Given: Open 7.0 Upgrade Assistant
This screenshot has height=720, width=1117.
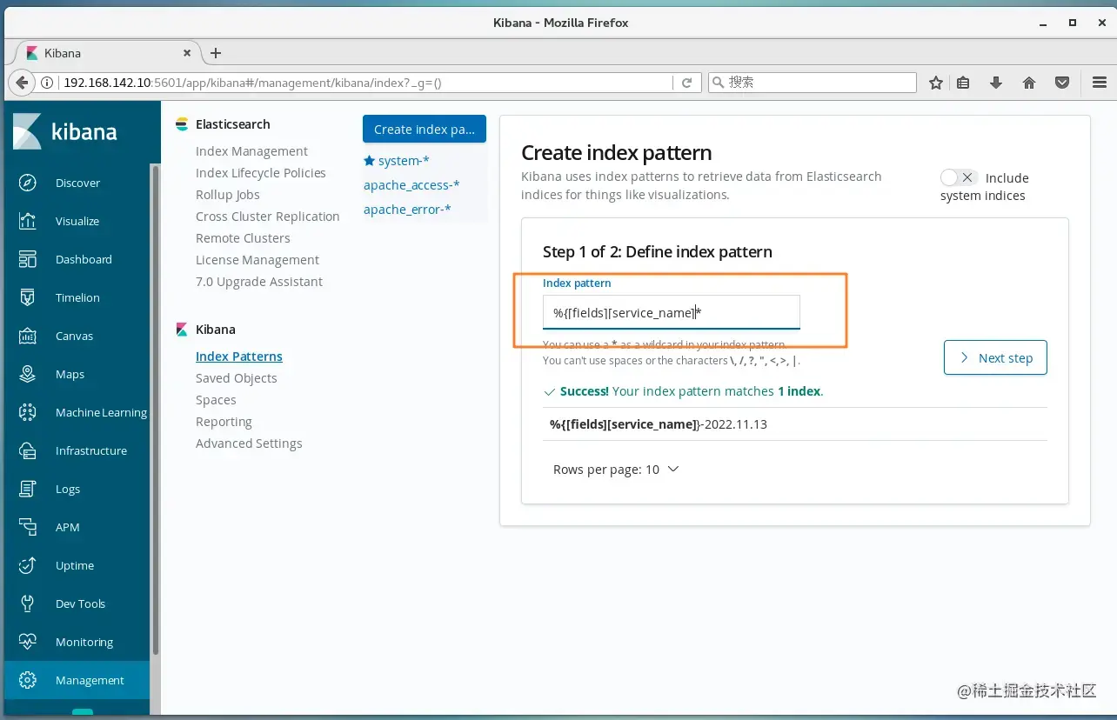Looking at the screenshot, I should click(259, 282).
